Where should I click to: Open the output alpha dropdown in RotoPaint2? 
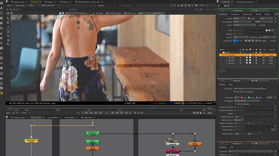[x=240, y=18]
